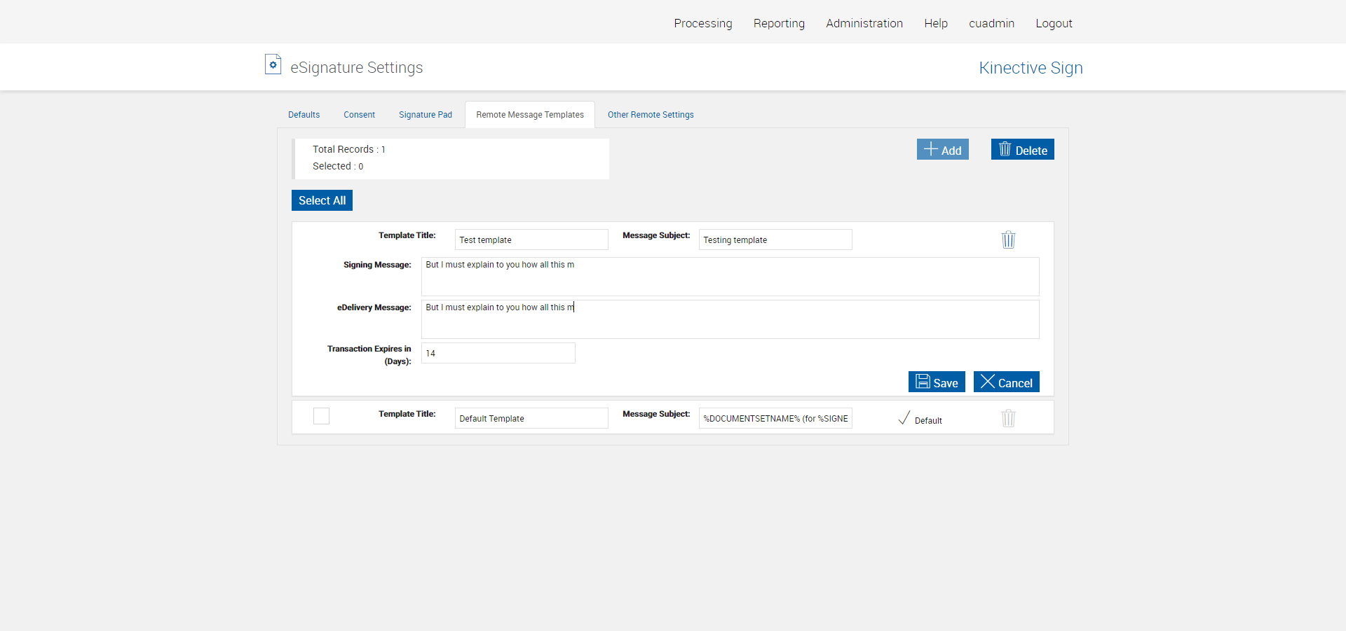
Task: Click the eSignature Settings page icon
Action: [273, 64]
